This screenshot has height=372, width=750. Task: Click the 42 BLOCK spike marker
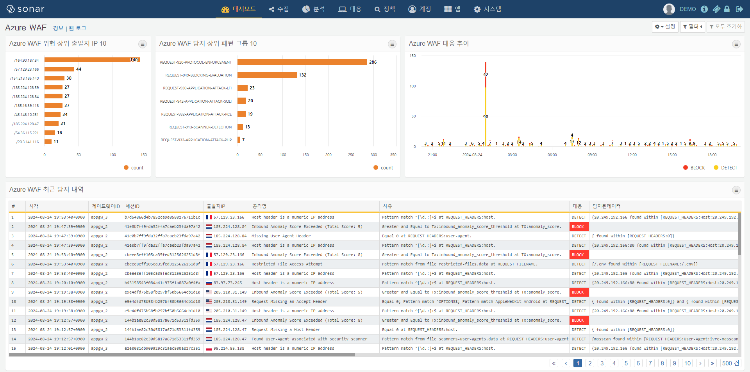(x=486, y=75)
